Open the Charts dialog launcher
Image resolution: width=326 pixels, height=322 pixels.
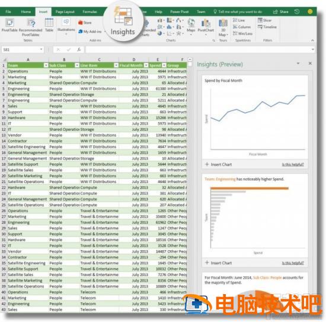click(x=214, y=40)
